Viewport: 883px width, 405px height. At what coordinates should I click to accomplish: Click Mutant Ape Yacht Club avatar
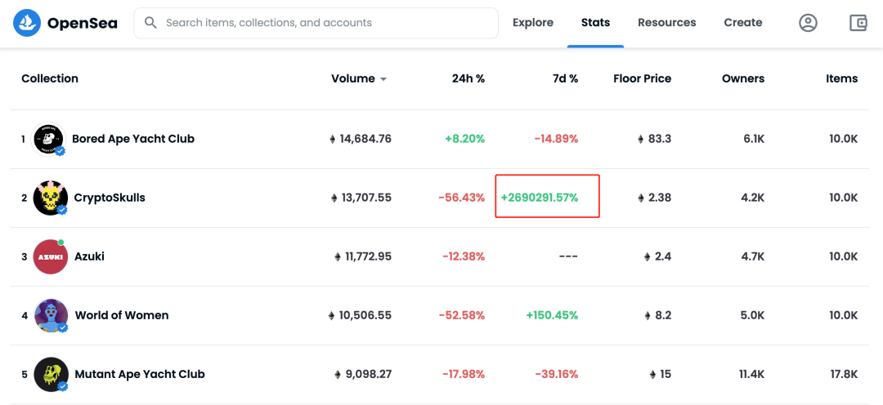pos(51,374)
